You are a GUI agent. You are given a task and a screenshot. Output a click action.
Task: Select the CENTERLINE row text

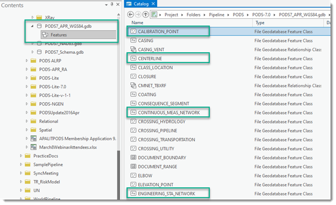point(150,58)
